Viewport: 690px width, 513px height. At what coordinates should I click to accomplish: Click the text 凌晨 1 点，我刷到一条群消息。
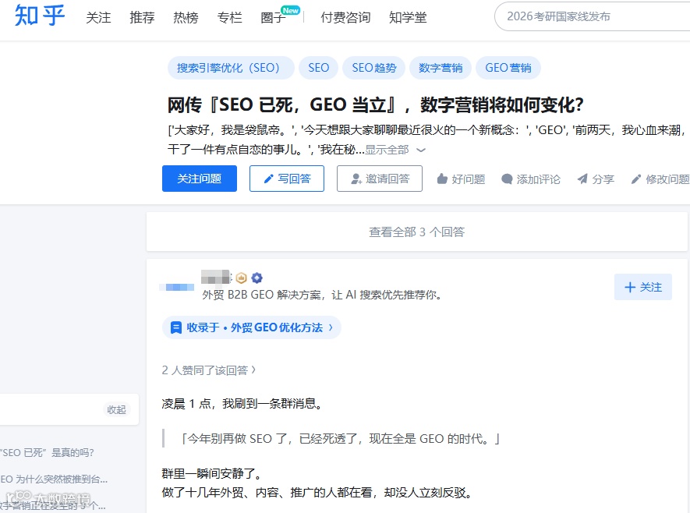(244, 403)
